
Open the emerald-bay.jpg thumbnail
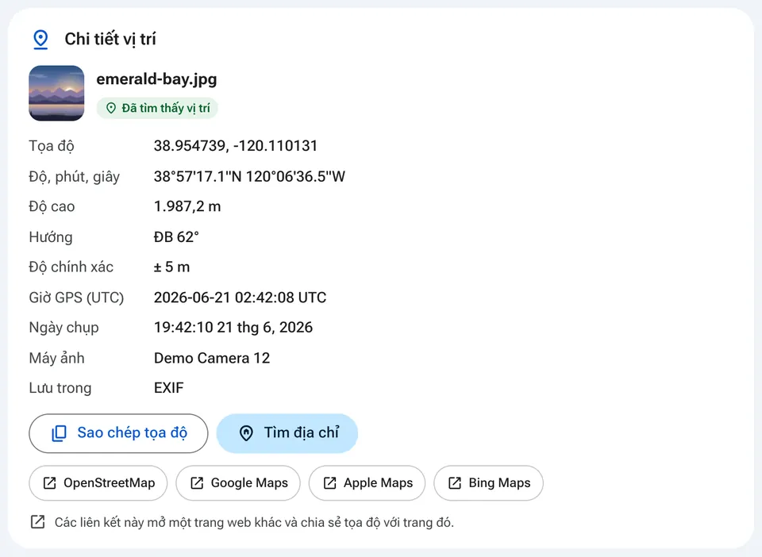[56, 94]
